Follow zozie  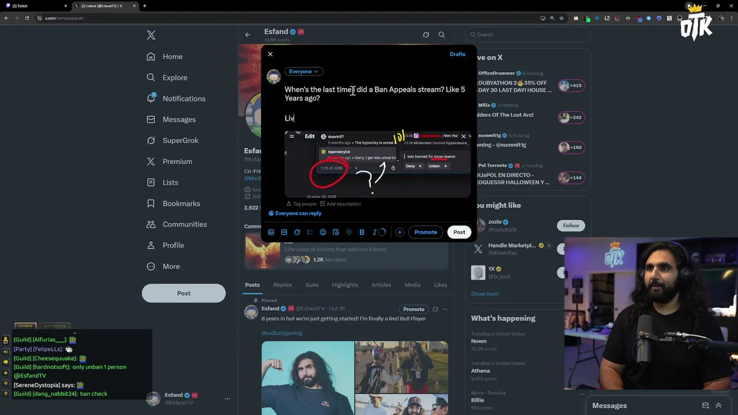[x=571, y=225]
